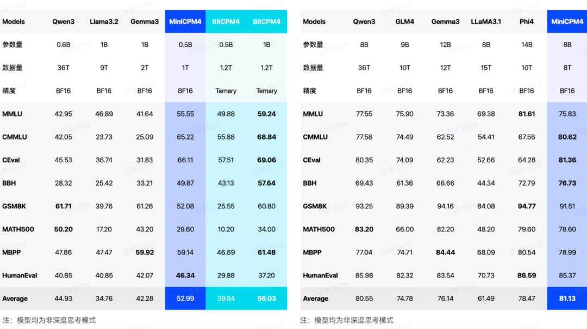Select the MiniCPM4 header in the right table
This screenshot has height=329, width=587.
click(567, 22)
